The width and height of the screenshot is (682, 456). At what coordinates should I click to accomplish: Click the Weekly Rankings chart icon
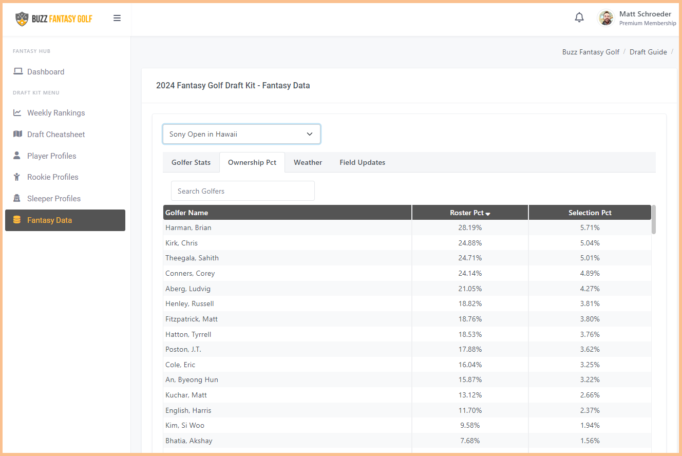pos(17,112)
